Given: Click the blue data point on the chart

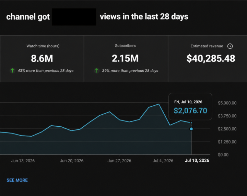Looking at the screenshot, I should tap(191, 129).
